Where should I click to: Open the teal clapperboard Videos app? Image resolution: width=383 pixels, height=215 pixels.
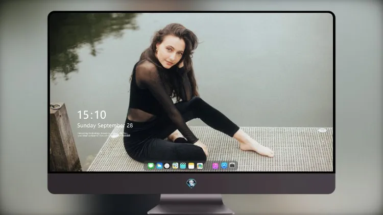point(183,166)
